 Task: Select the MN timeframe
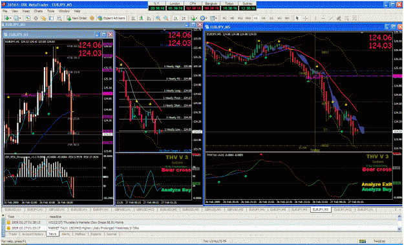pos(287,18)
